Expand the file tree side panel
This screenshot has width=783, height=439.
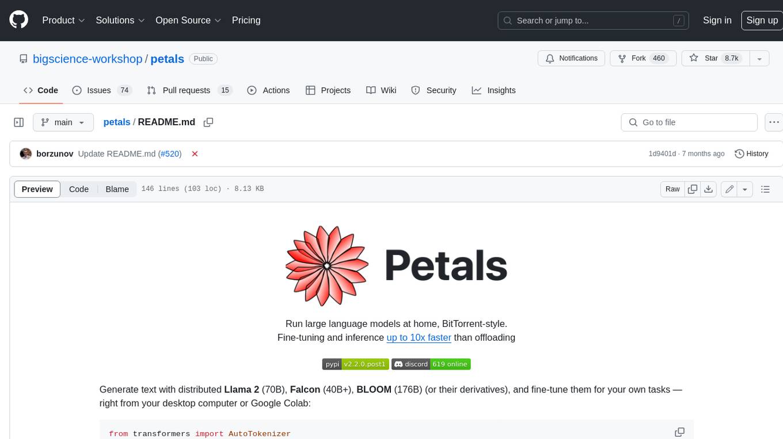click(x=19, y=122)
